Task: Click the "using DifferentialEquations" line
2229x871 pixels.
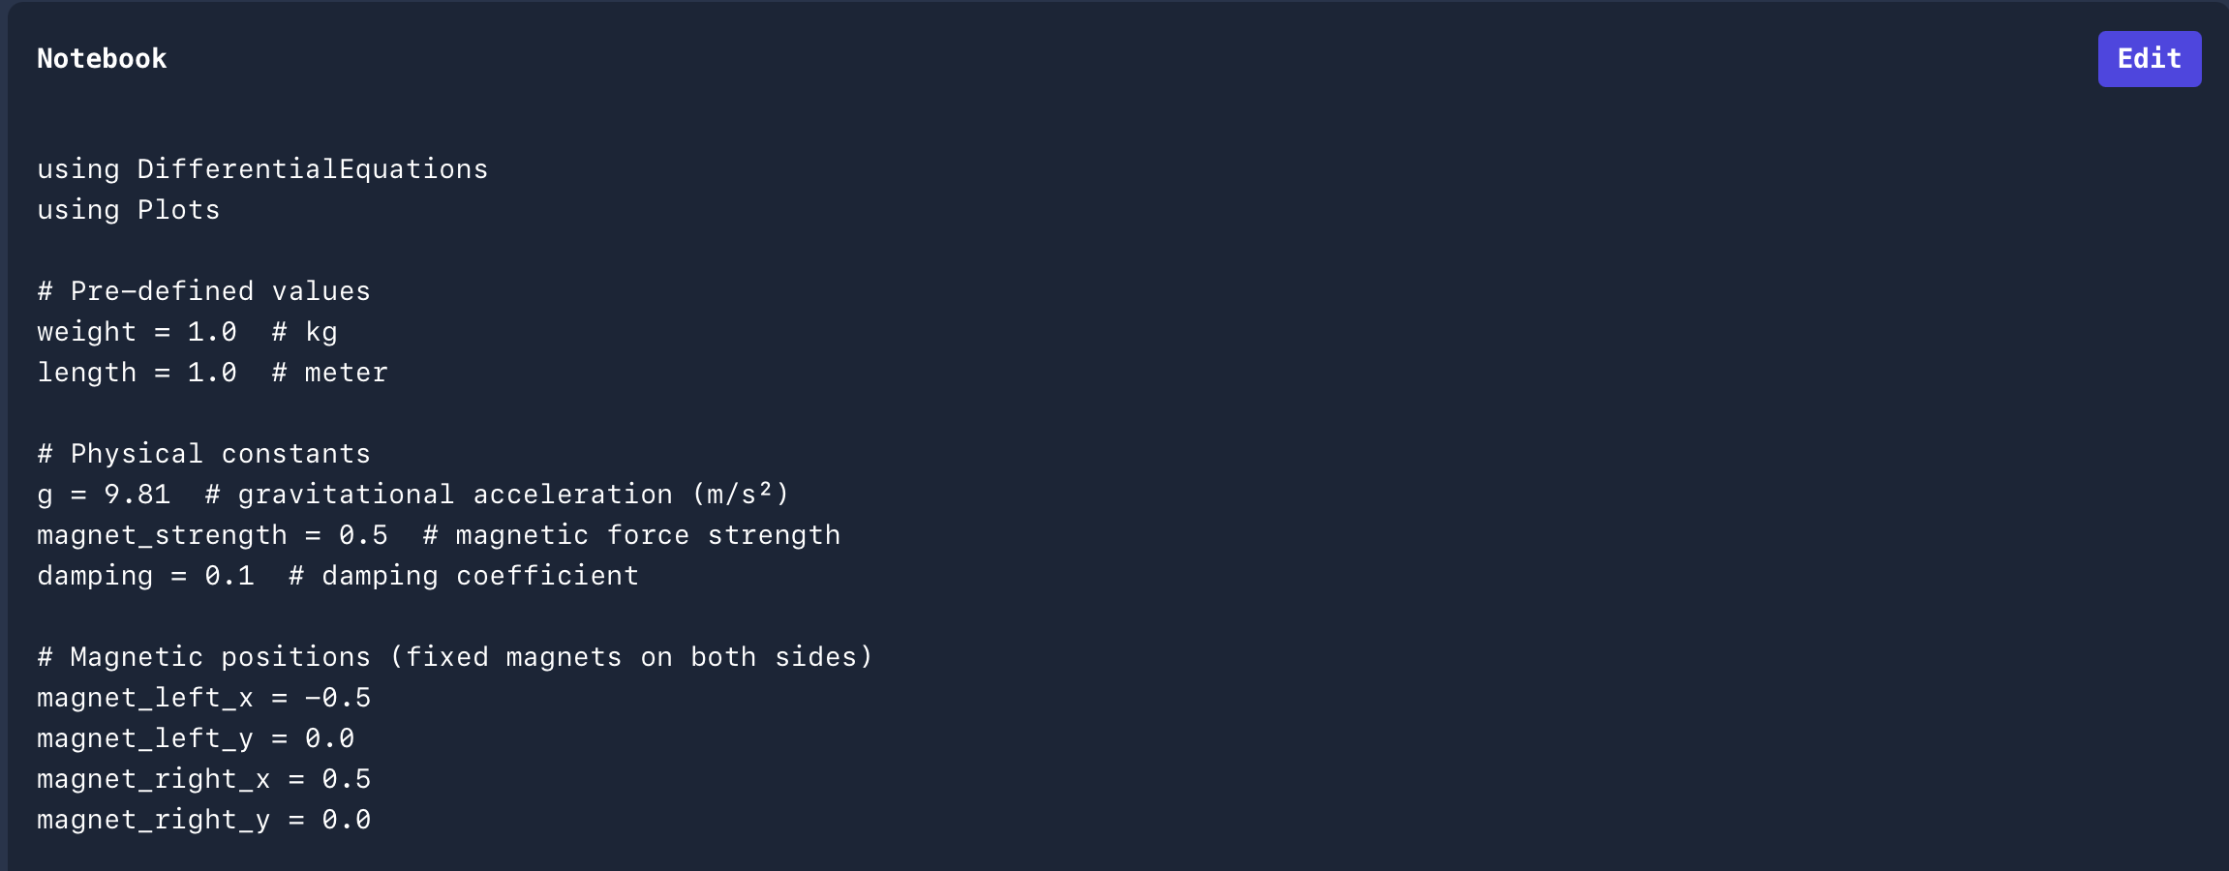Action: [x=262, y=169]
